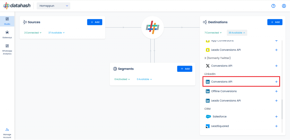Screen dimensions: 290x140
Task: Click the Segments panel heading icon
Action: tap(115, 69)
